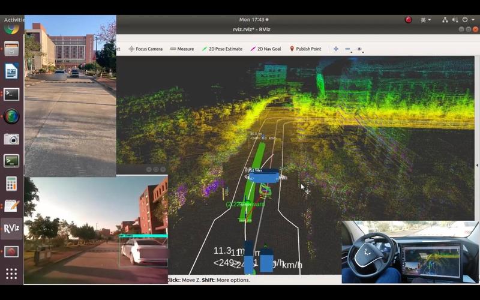Open the Activities overview
The height and width of the screenshot is (300, 480).
pyautogui.click(x=13, y=19)
